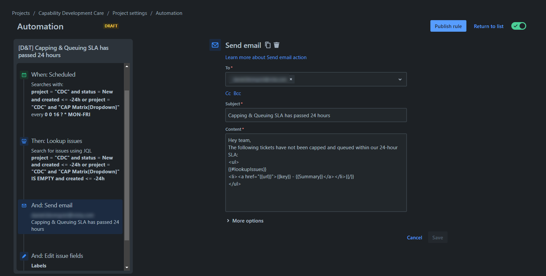546x276 pixels.
Task: Remove the recipient with the x icon
Action: point(291,79)
